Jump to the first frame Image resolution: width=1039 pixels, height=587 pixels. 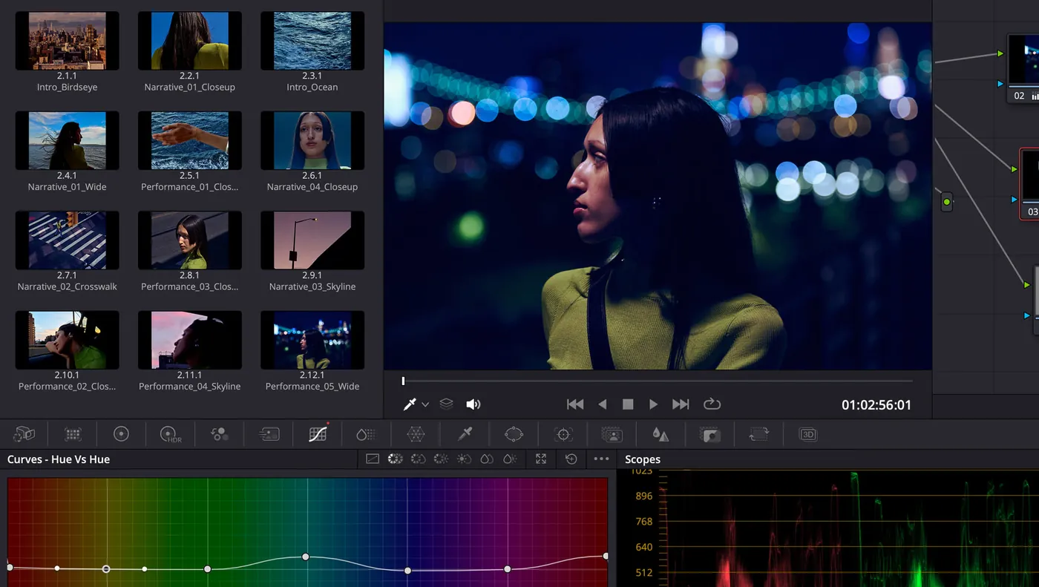click(x=575, y=404)
